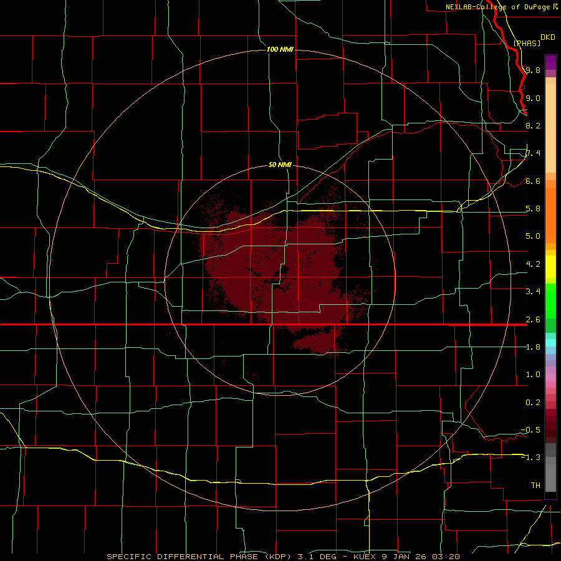Click the -1.3 value on the color scale

pyautogui.click(x=530, y=458)
